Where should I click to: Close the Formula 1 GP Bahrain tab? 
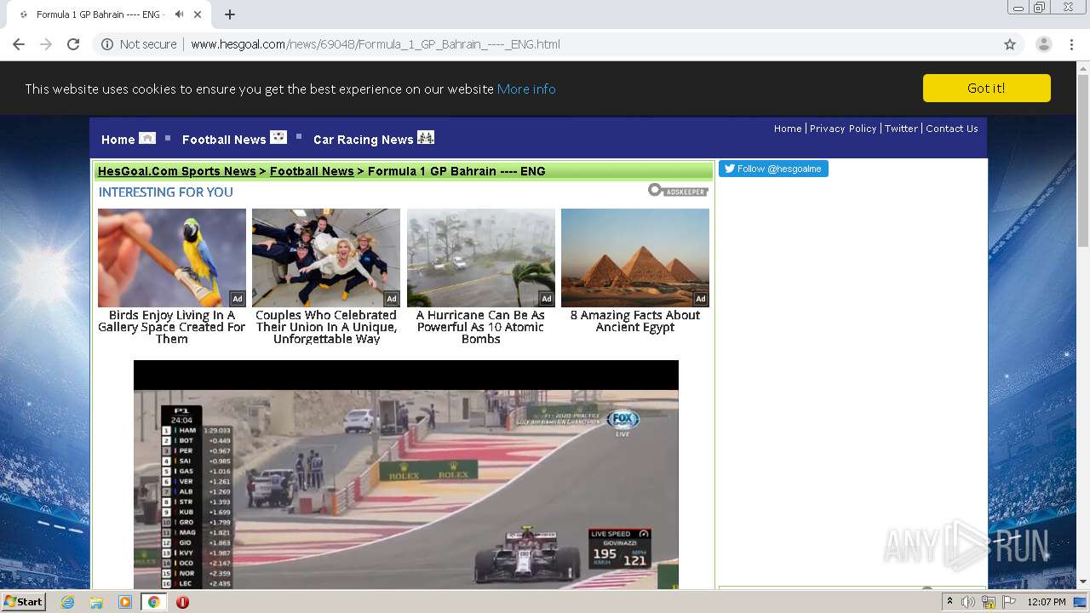198,14
